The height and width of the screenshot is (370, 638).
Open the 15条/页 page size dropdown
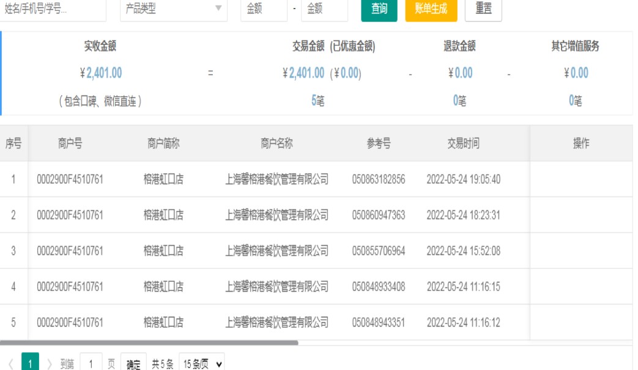click(x=201, y=364)
